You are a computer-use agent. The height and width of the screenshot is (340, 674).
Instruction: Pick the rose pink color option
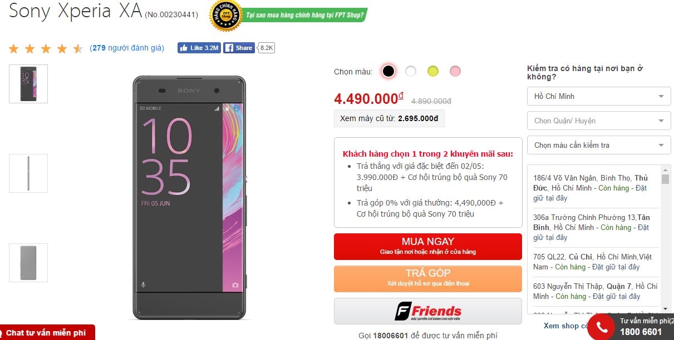455,71
